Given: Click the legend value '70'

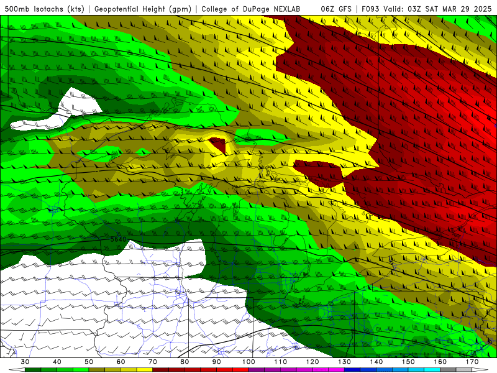Looking at the screenshot, I should [153, 362].
